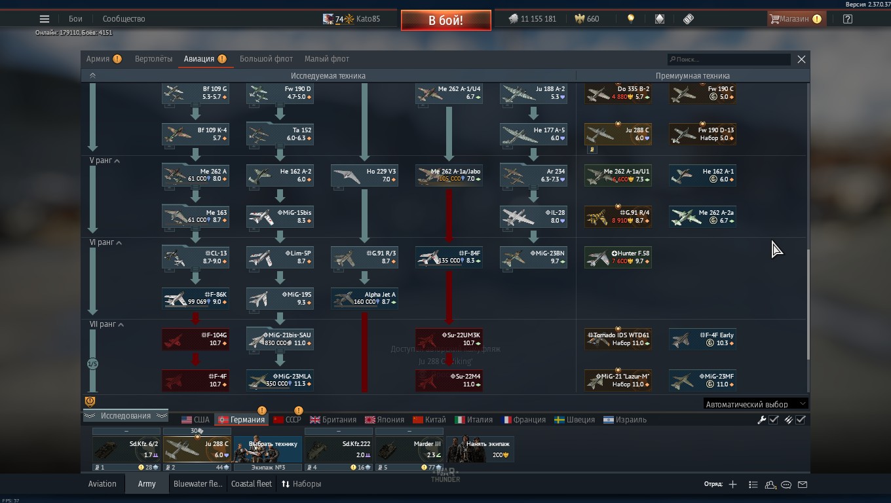Viewport: 891px width, 503px height.
Task: Open the Наборы presets button
Action: coord(301,484)
